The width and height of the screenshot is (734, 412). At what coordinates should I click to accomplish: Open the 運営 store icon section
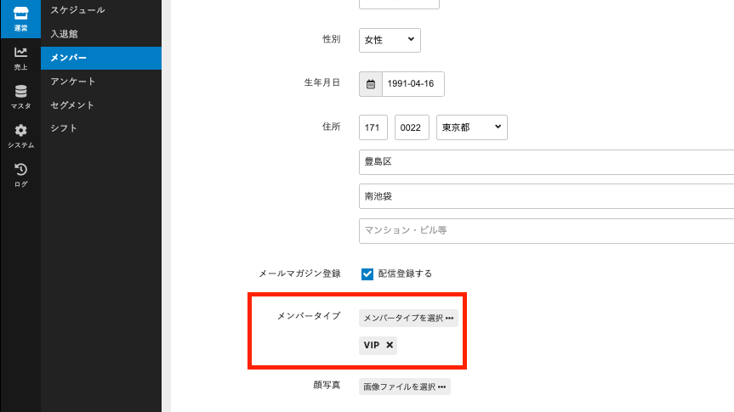coord(20,19)
